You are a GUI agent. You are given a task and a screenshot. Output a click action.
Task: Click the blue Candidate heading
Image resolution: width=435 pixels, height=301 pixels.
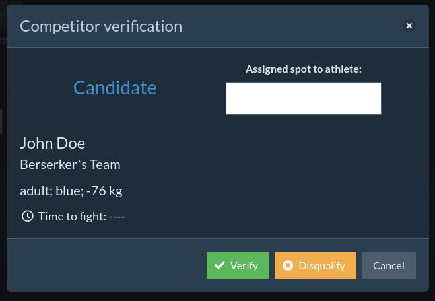114,87
